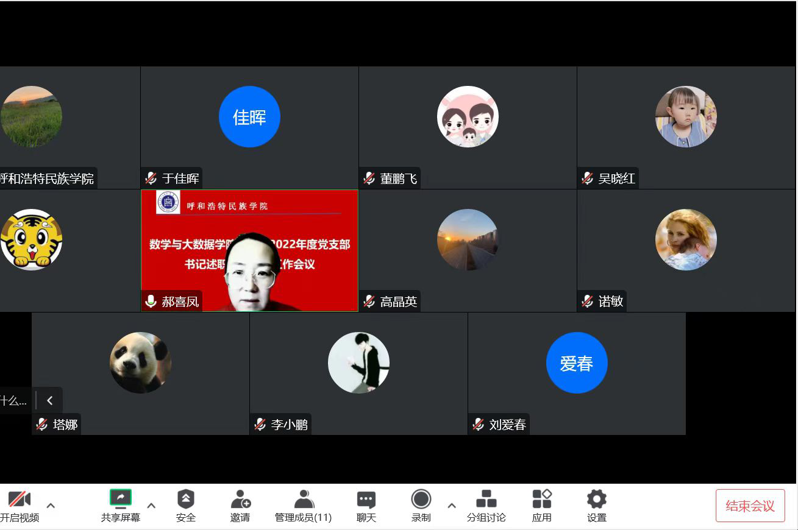Click the 结束会议 end meeting button
The image size is (798, 530).
[x=750, y=506]
